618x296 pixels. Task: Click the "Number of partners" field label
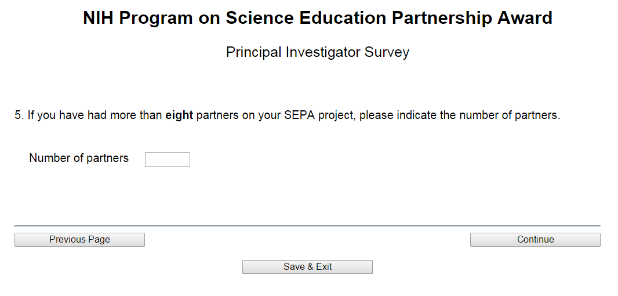[x=79, y=158]
